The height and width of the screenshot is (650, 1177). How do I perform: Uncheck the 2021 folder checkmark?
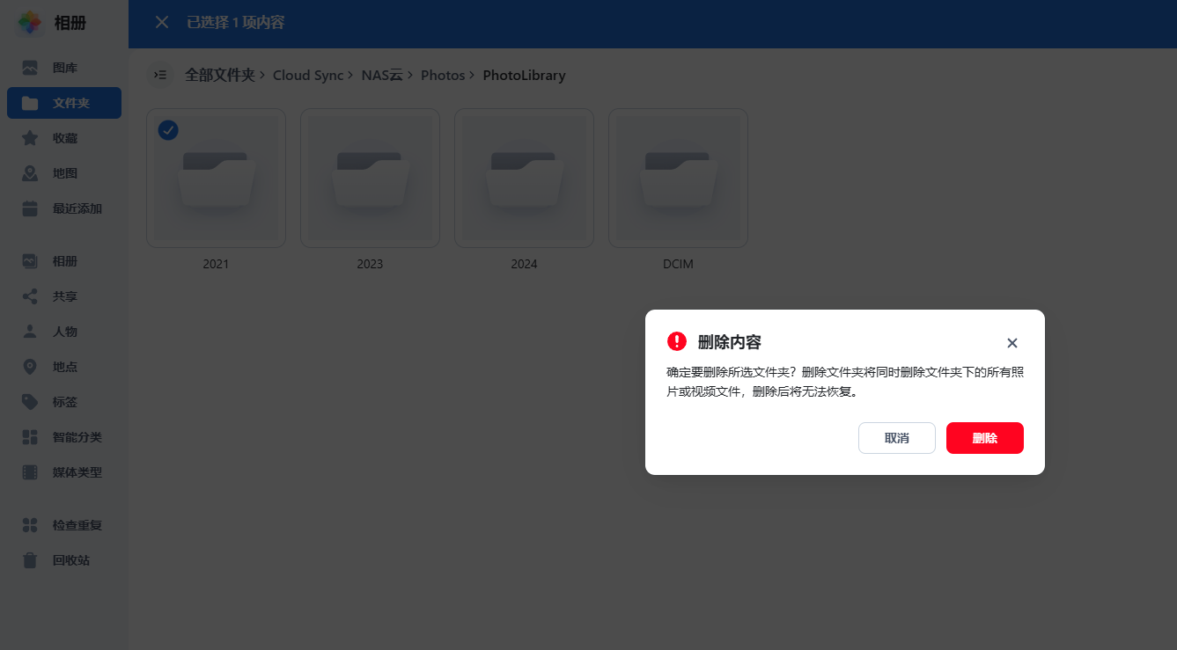coord(168,130)
